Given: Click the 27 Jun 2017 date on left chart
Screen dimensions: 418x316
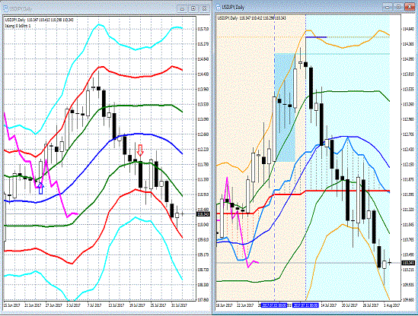Looking at the screenshot, I should 54,305.
